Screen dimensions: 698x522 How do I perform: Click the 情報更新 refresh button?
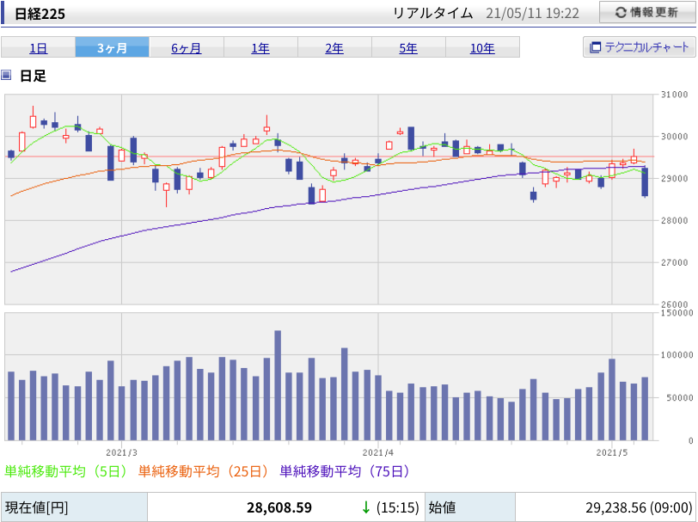(x=647, y=12)
